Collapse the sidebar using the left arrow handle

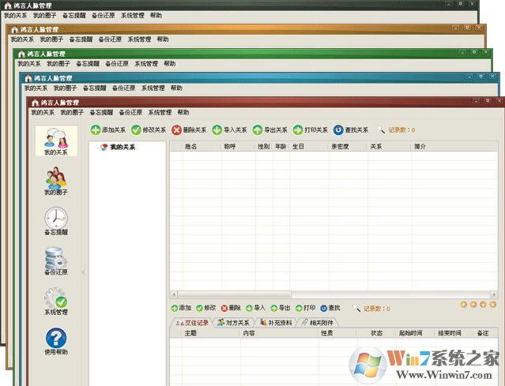click(84, 272)
